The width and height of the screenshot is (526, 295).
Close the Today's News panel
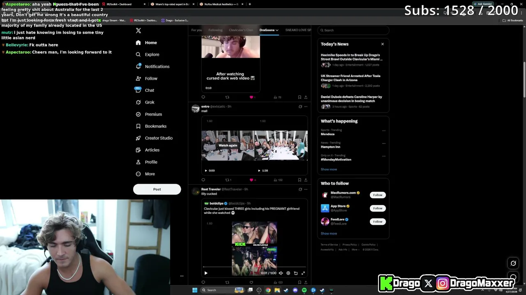point(383,44)
